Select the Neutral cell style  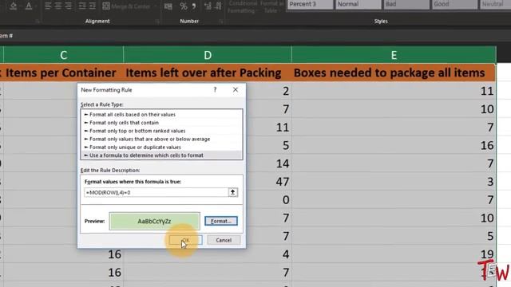pos(495,4)
